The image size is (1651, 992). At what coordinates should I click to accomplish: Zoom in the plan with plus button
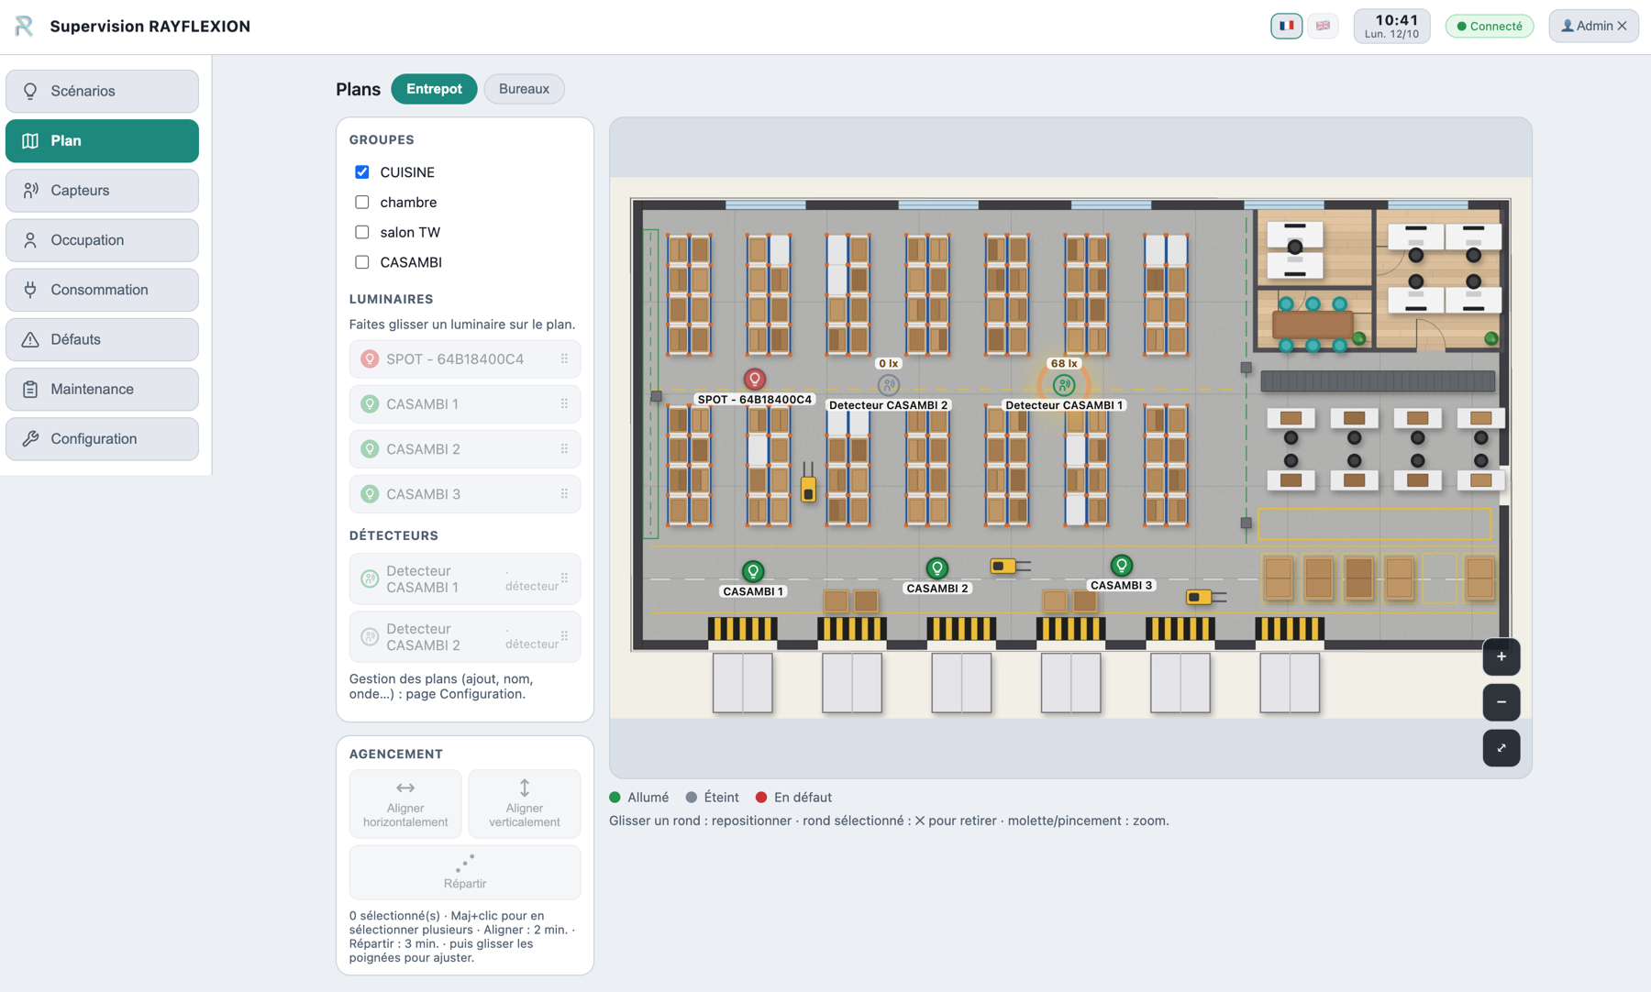click(x=1501, y=656)
